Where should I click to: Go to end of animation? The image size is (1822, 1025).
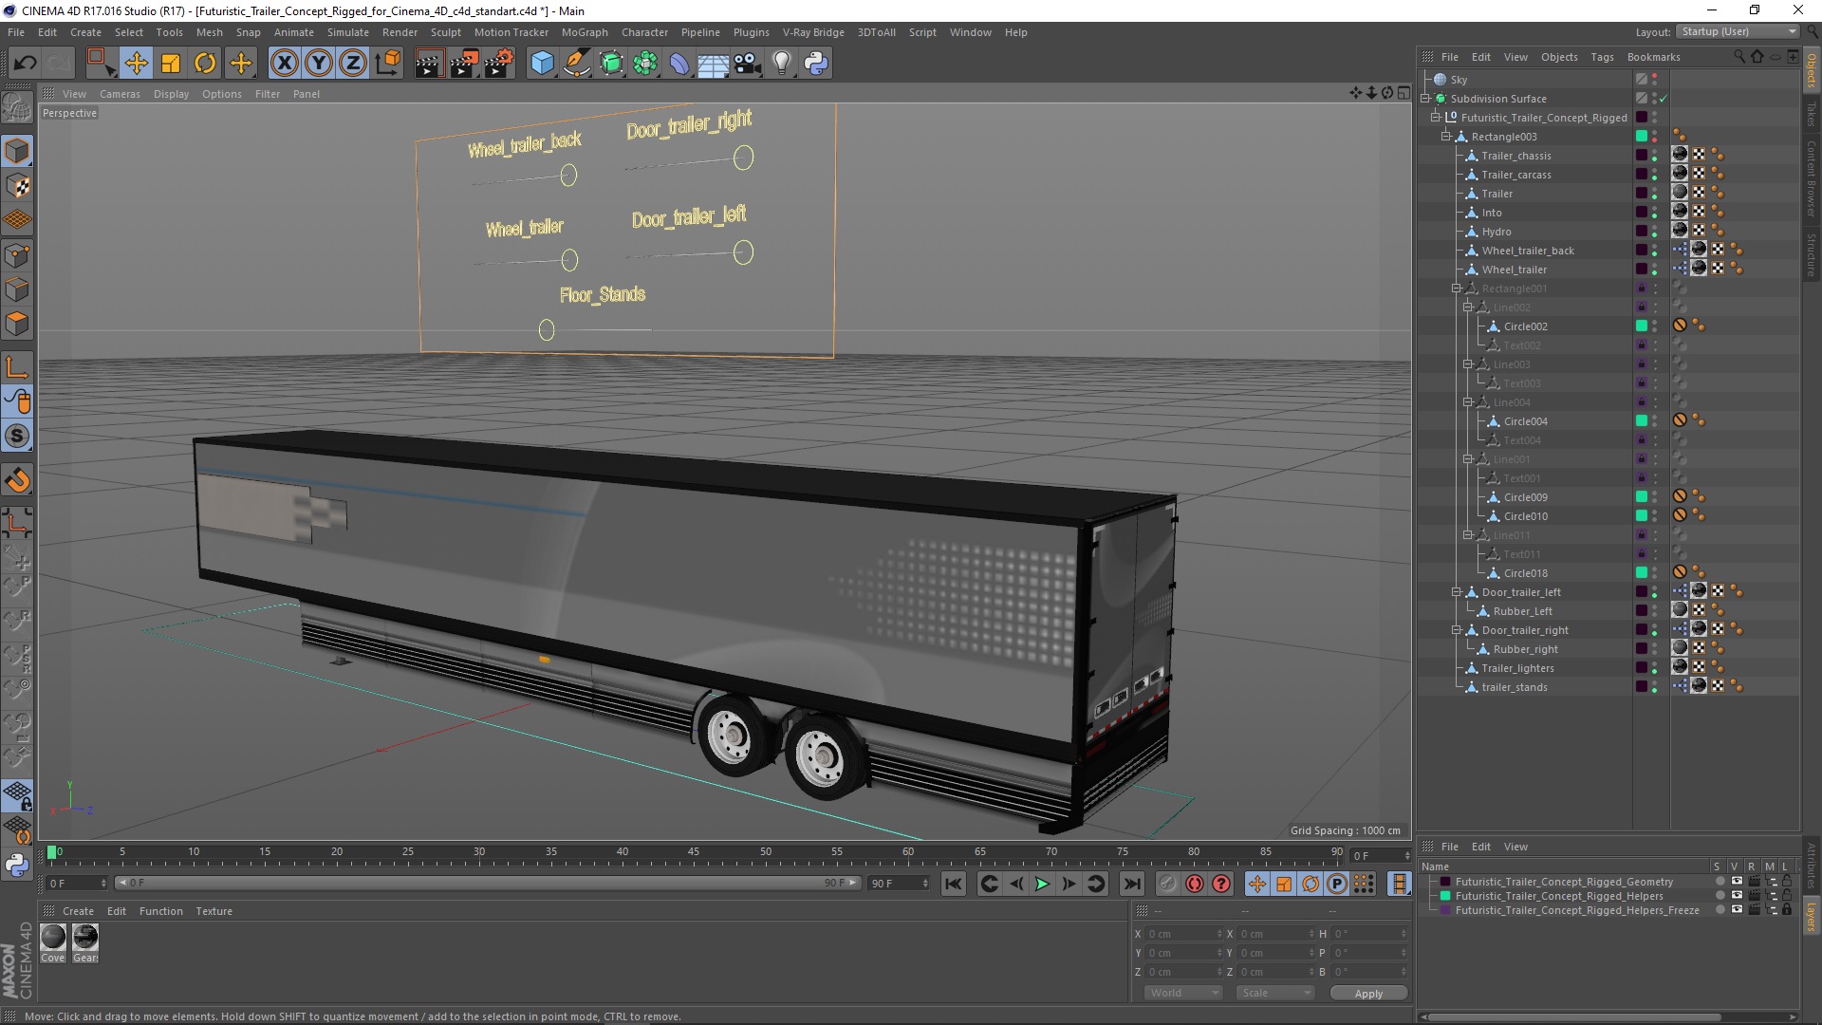pyautogui.click(x=1132, y=884)
